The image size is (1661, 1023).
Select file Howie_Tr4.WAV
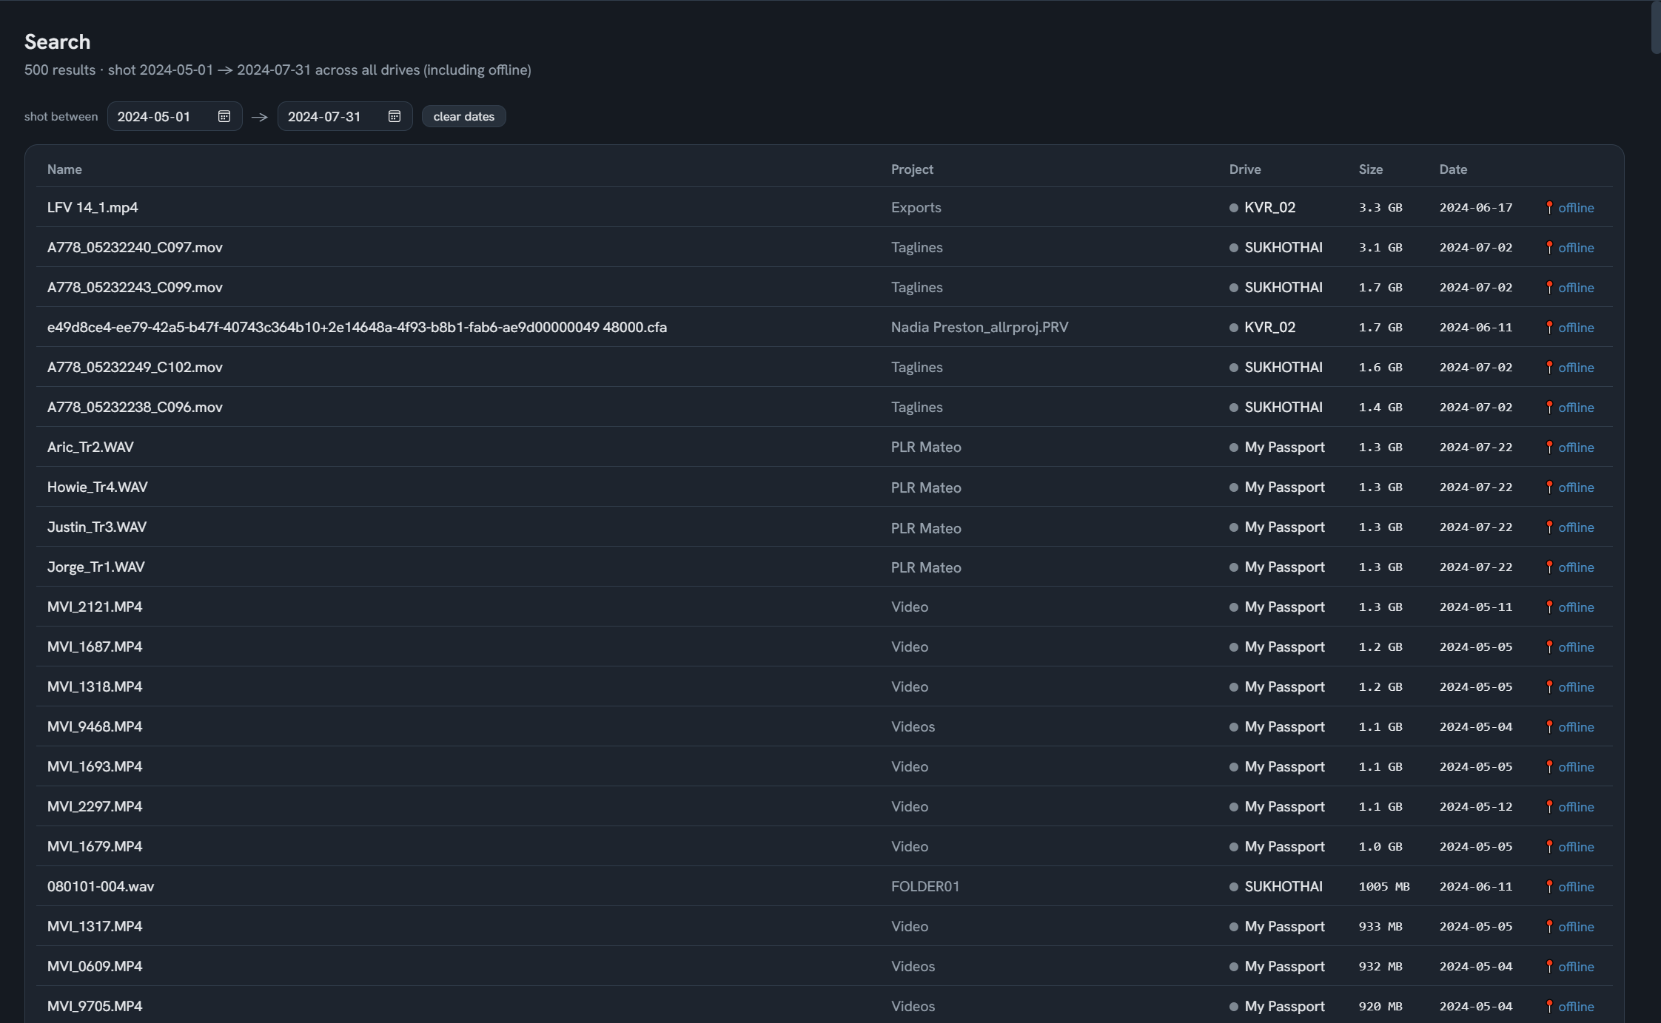coord(98,487)
